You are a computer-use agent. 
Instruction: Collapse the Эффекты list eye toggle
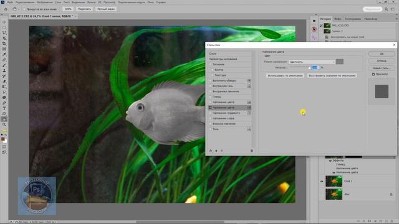tap(330, 161)
